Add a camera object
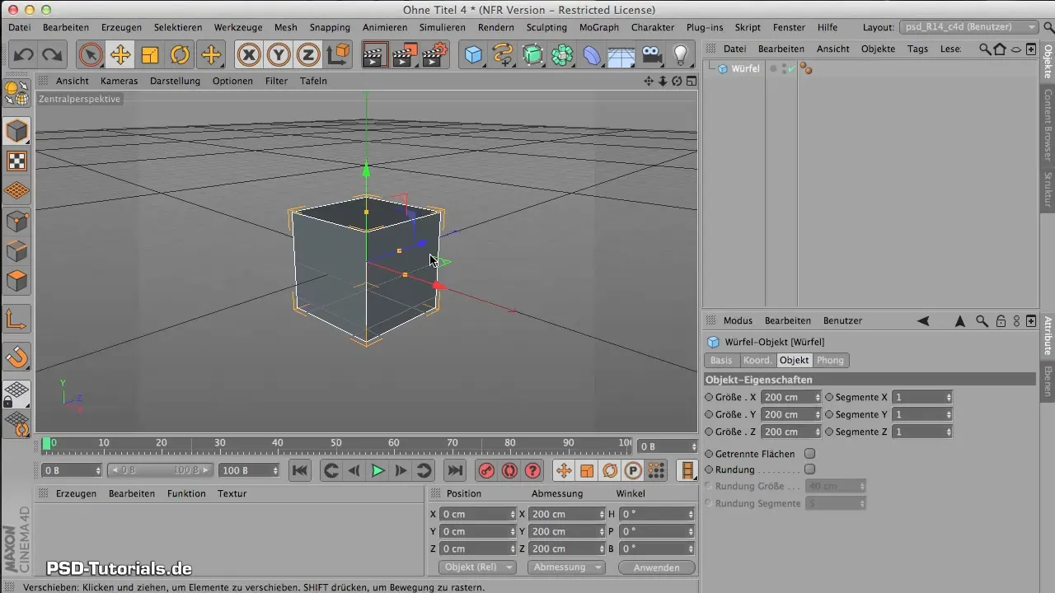Viewport: 1055px width, 593px height. point(652,55)
